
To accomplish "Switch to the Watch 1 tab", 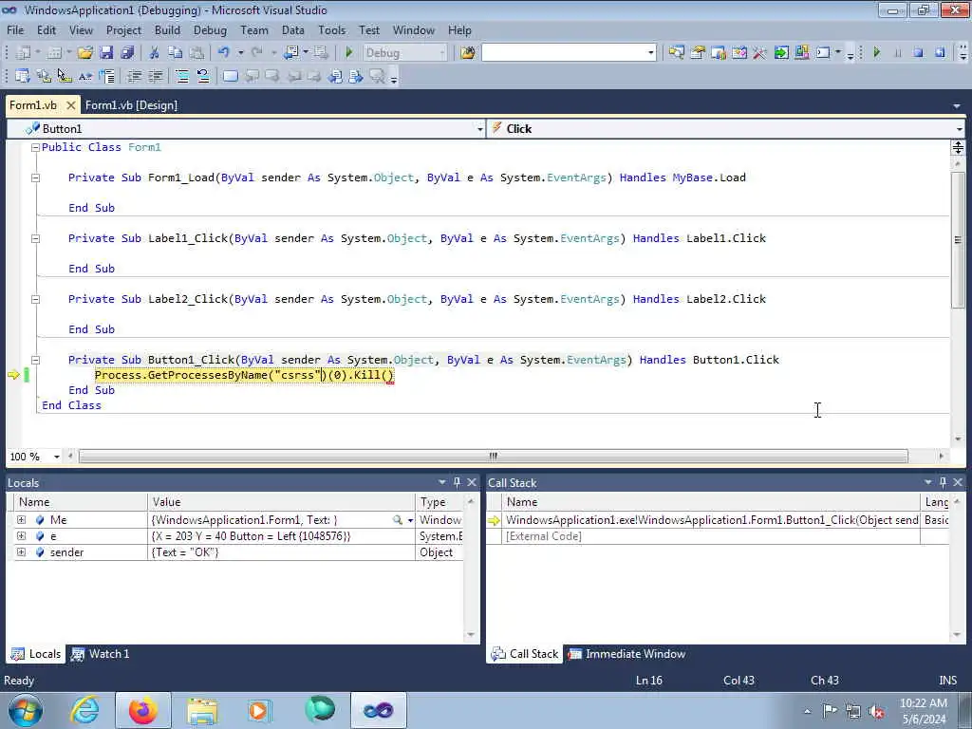I will [x=101, y=654].
